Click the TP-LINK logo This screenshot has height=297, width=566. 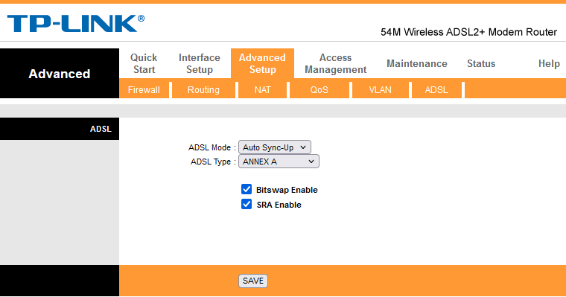click(76, 24)
